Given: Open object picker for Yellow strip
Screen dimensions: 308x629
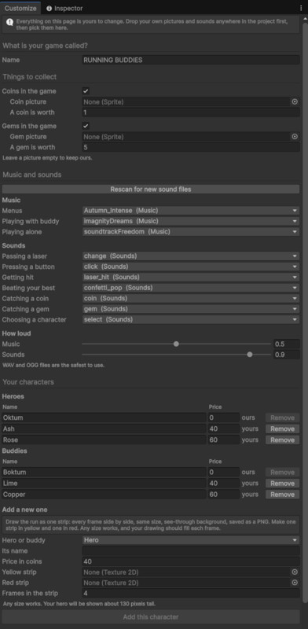Looking at the screenshot, I should [295, 572].
